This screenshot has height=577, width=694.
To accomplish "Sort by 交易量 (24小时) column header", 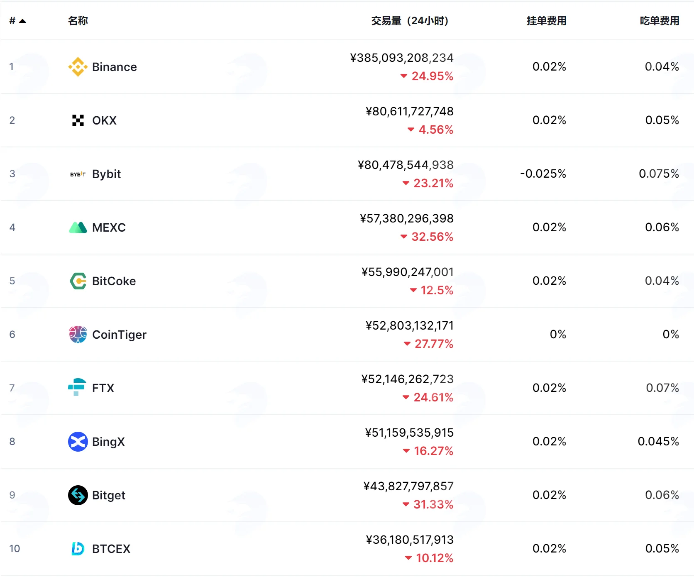I will point(410,21).
